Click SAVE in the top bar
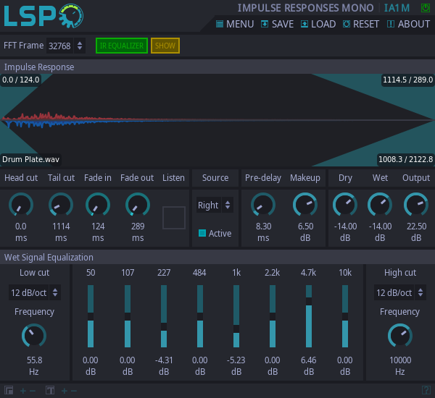Screen dimensions: 435x398 click(277, 24)
